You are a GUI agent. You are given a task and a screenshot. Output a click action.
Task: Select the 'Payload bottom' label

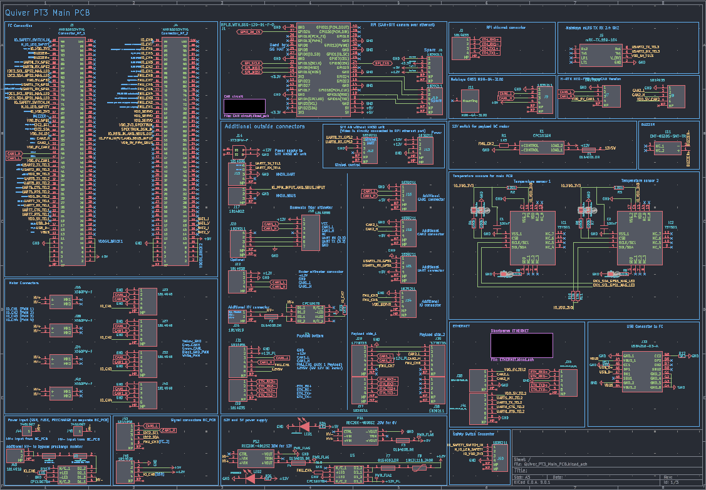pyautogui.click(x=309, y=335)
